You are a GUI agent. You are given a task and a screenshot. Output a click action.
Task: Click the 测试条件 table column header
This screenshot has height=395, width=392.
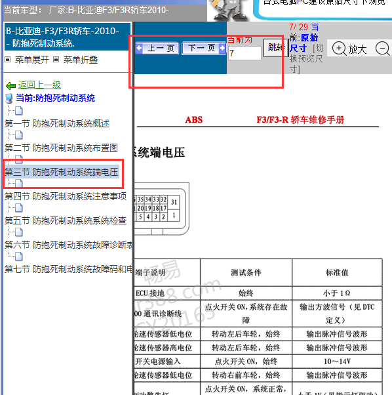(246, 272)
